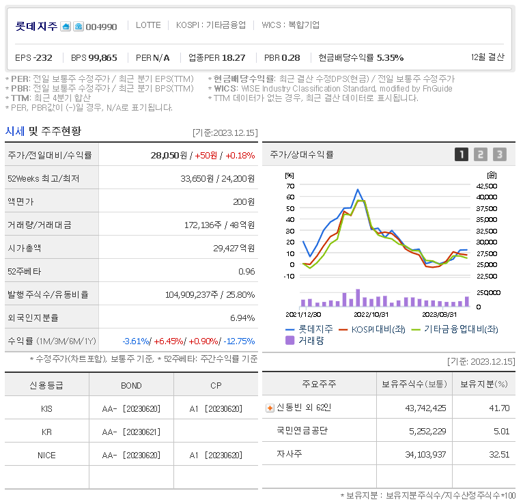The image size is (523, 504).
Task: Click the 52Weeks 최고/최저 row label
Action: (x=44, y=178)
